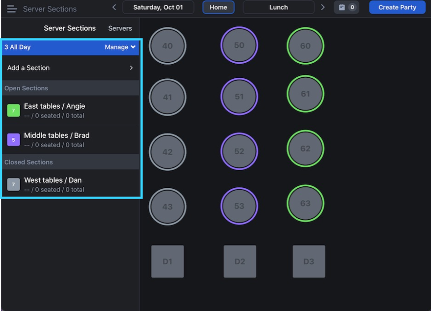Select table 50 on floor plan

point(239,45)
